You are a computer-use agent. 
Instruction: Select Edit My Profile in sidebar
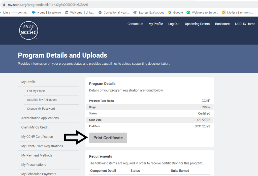pos(36,91)
